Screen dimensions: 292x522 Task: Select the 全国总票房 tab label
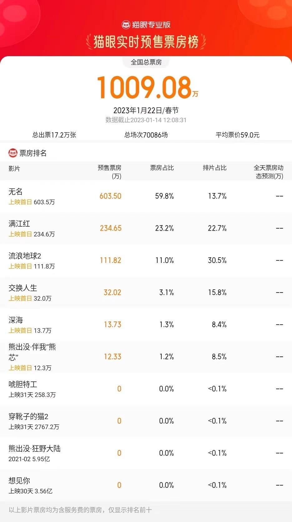[146, 62]
